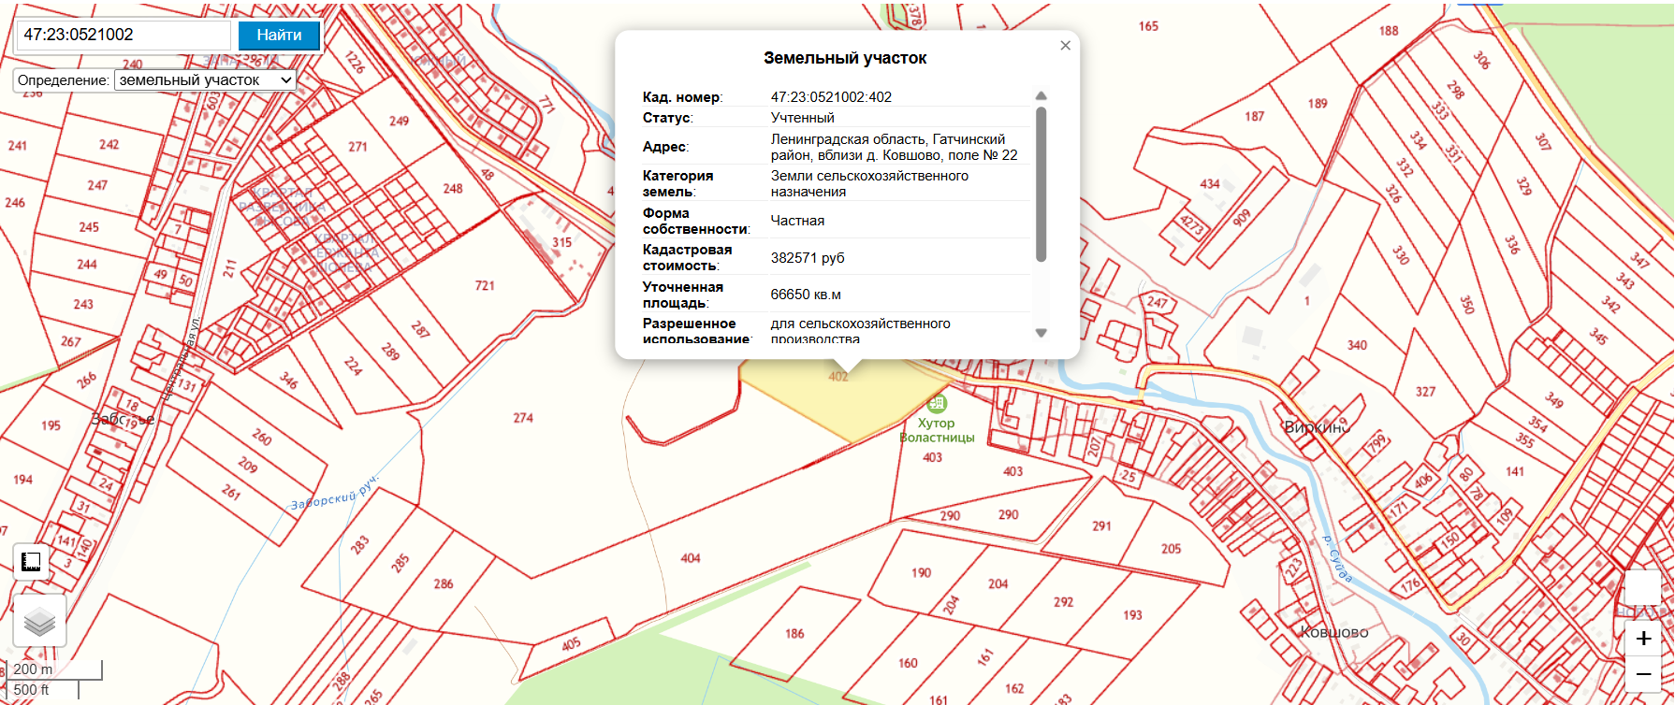Focus the cadastral number search field
The image size is (1675, 705).
(124, 36)
